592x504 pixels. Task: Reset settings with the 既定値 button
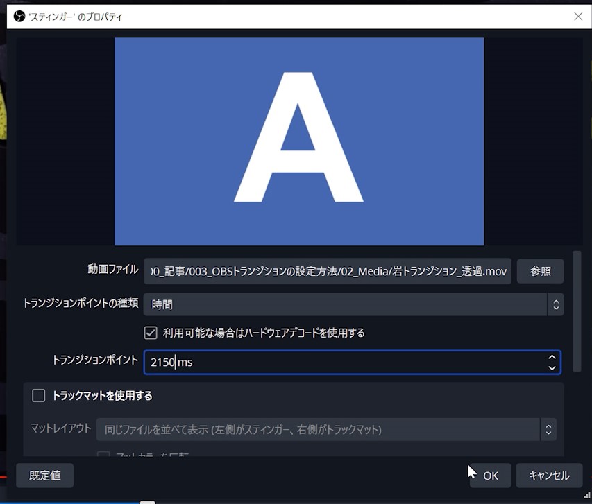coord(44,476)
